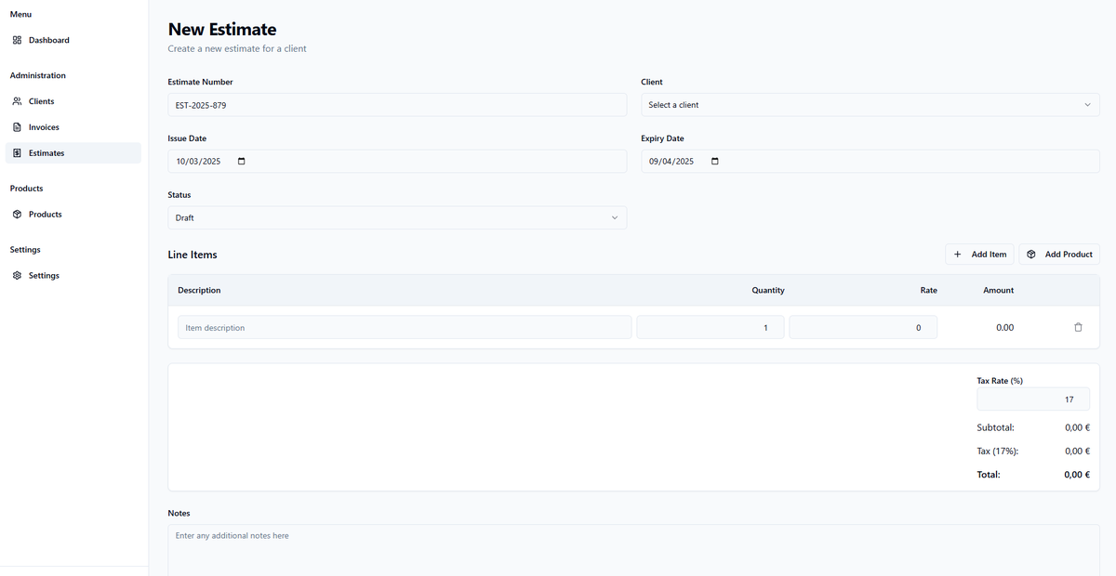Click the Products box icon in sidebar

[x=17, y=215]
